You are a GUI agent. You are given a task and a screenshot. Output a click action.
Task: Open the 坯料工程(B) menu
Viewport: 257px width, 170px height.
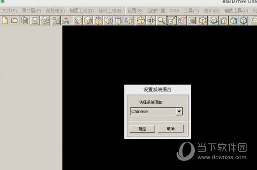click(110, 11)
